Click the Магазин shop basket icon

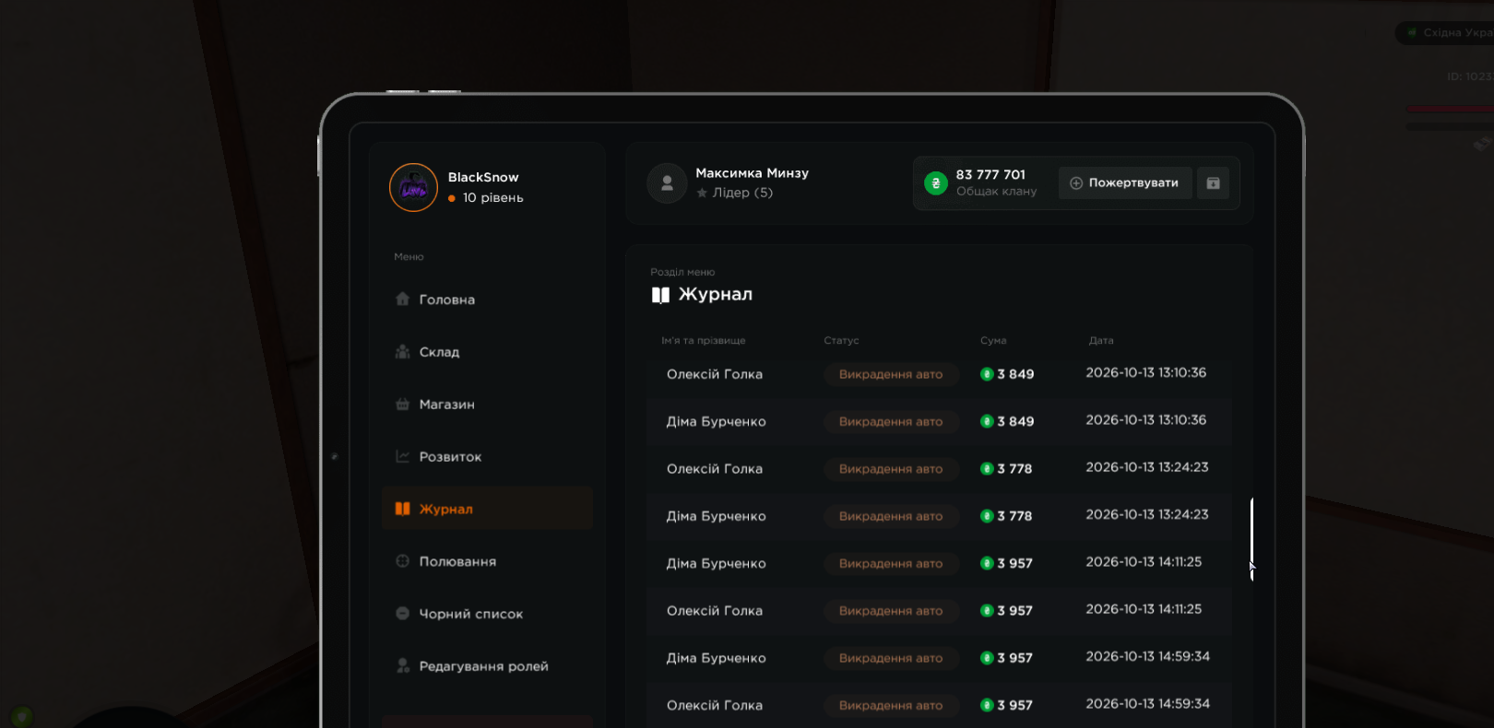402,404
